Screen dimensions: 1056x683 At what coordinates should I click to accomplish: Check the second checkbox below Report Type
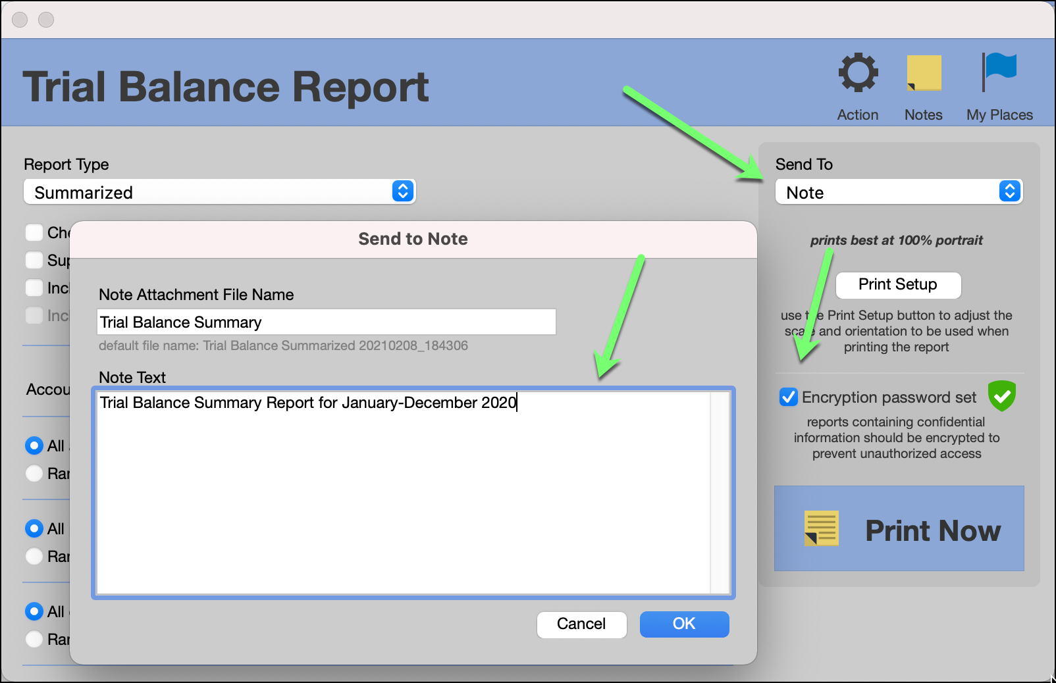[x=34, y=260]
